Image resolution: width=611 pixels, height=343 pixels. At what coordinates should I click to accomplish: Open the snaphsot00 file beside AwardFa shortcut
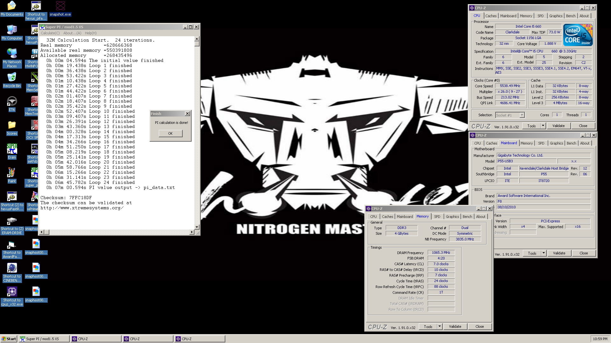pyautogui.click(x=36, y=247)
